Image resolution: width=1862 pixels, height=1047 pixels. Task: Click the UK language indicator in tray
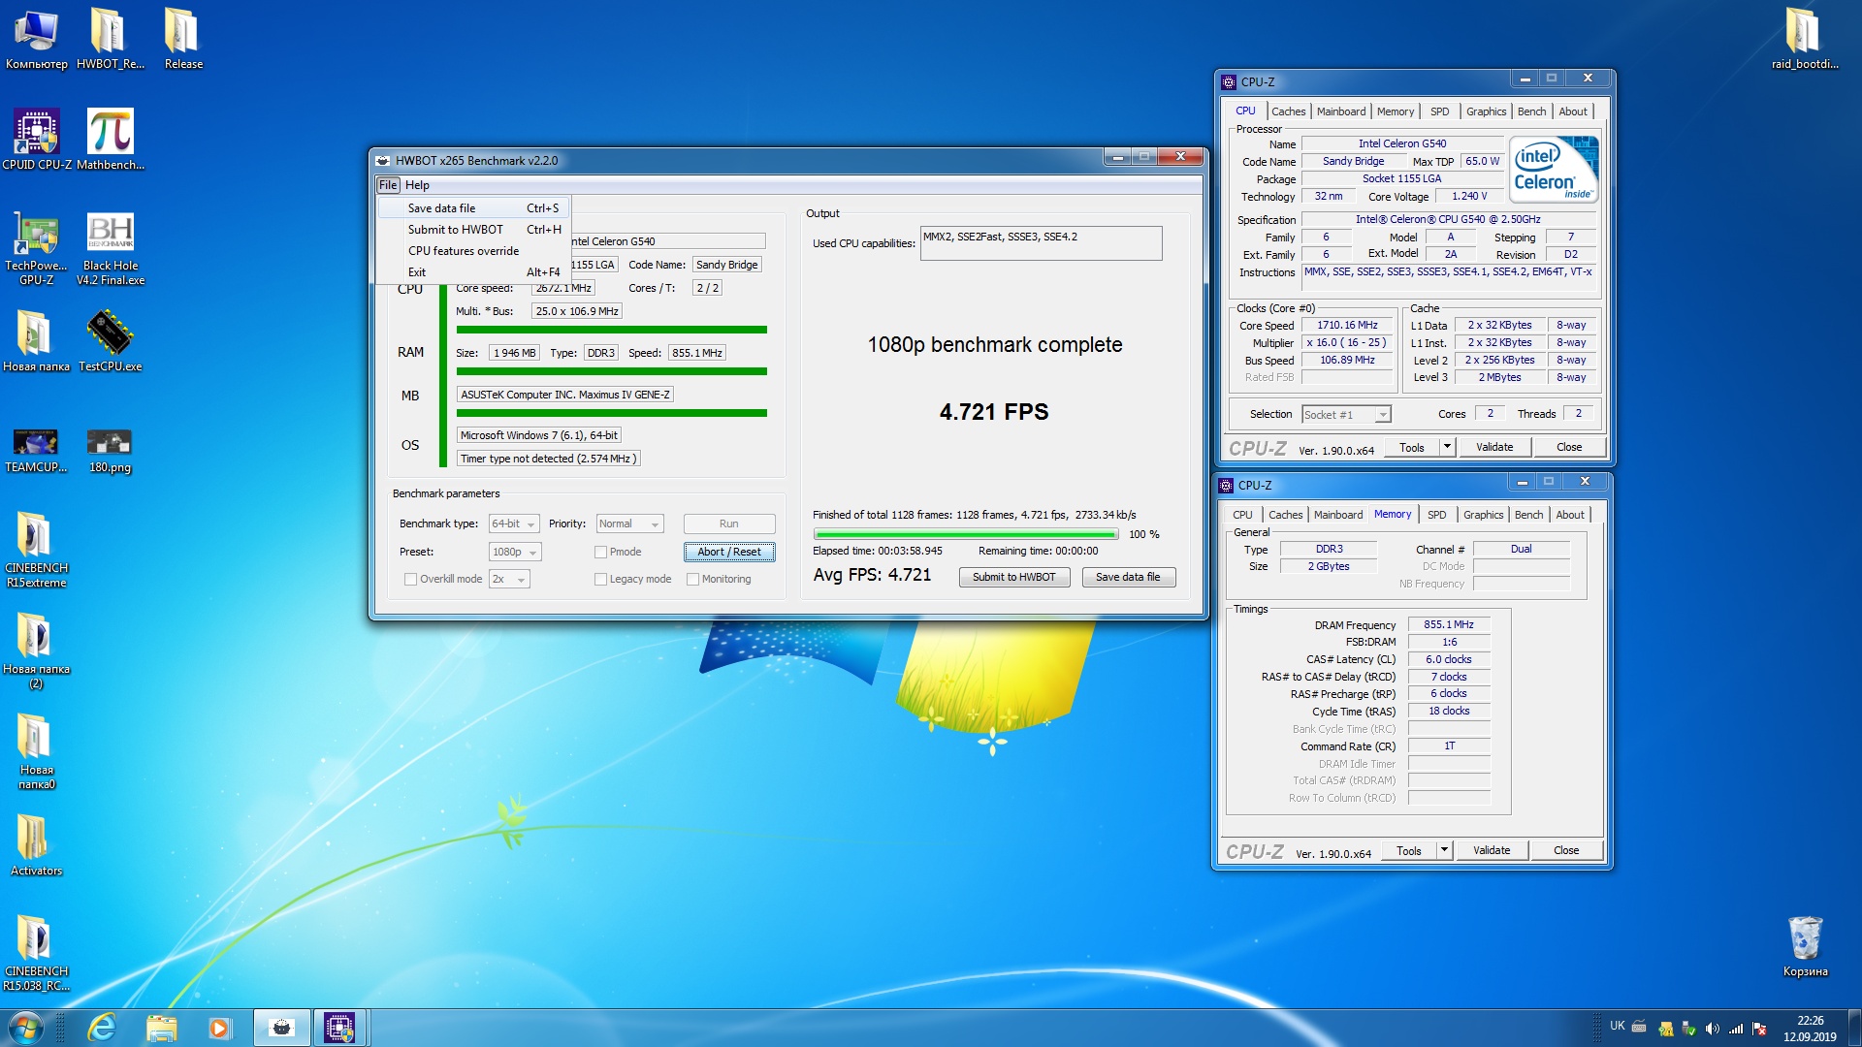[1617, 1026]
